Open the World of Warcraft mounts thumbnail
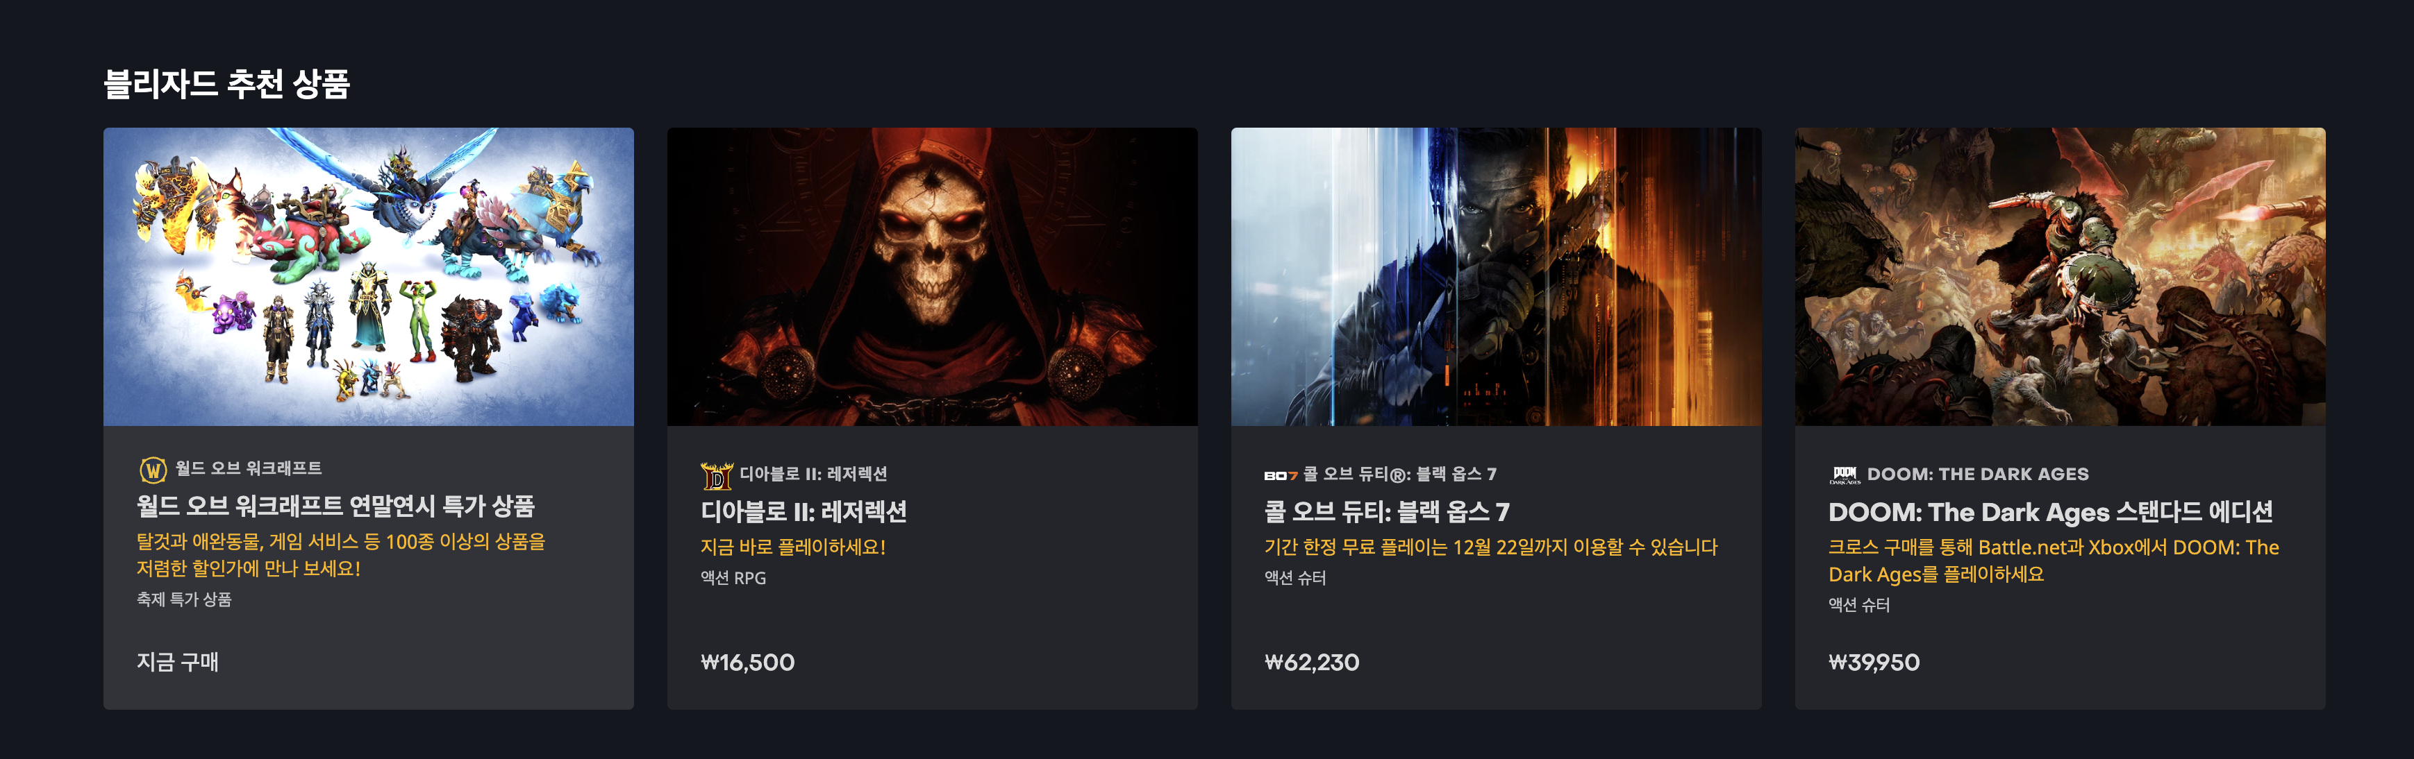 point(368,277)
